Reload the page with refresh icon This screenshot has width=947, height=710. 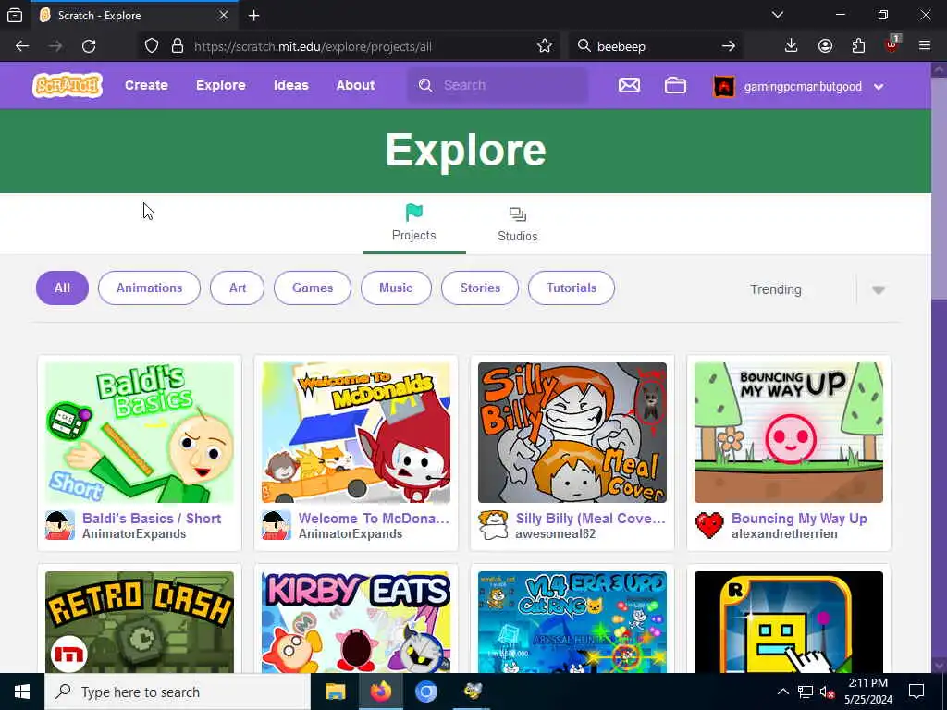click(x=89, y=46)
